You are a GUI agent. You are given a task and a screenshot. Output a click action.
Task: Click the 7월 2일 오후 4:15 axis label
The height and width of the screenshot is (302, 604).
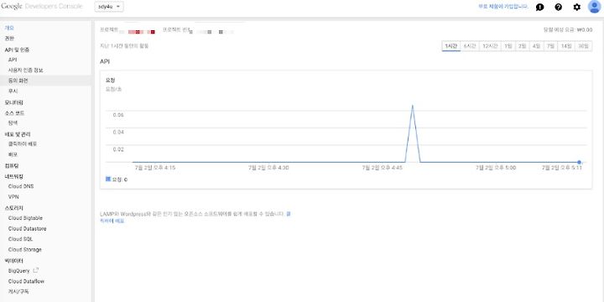point(155,168)
